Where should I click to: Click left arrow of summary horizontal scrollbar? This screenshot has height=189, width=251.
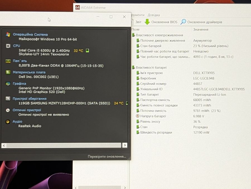pos(4,145)
